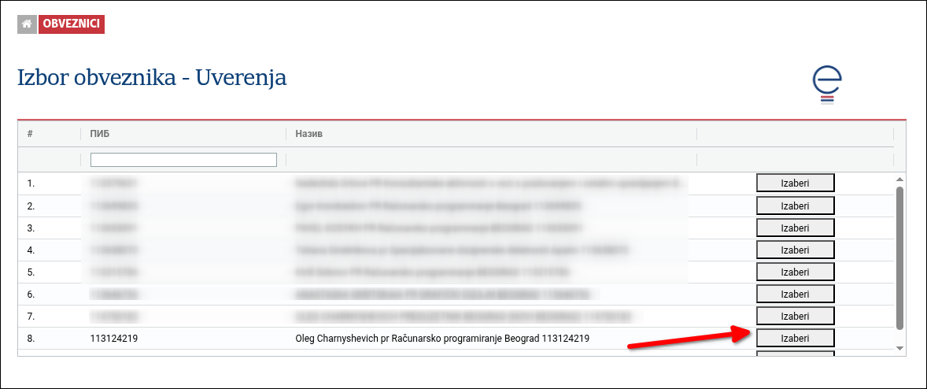927x389 pixels.
Task: Click the Oleg Charnyshevich name cell
Action: point(441,339)
